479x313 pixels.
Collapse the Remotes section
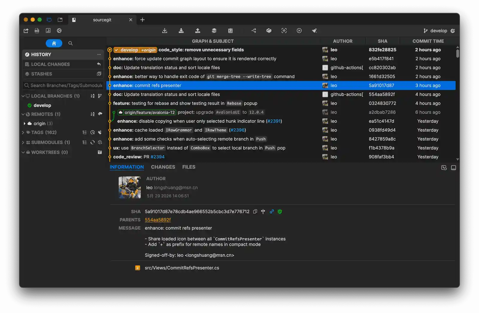tap(23, 114)
